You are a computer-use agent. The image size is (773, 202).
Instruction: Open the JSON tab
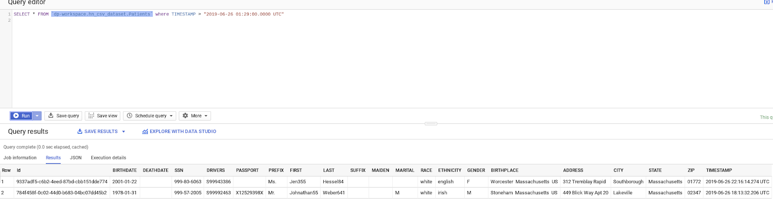pos(75,158)
